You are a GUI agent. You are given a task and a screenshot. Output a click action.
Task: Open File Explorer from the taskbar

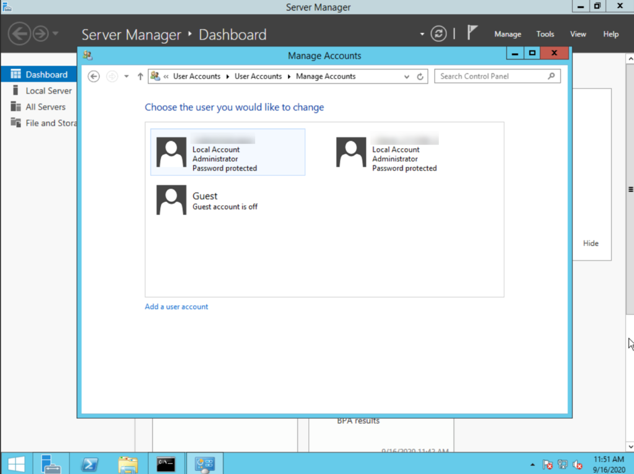128,464
